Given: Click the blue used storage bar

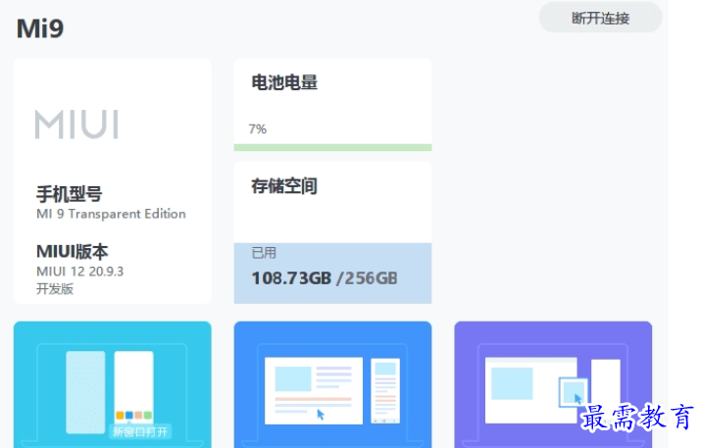Looking at the screenshot, I should click(332, 273).
